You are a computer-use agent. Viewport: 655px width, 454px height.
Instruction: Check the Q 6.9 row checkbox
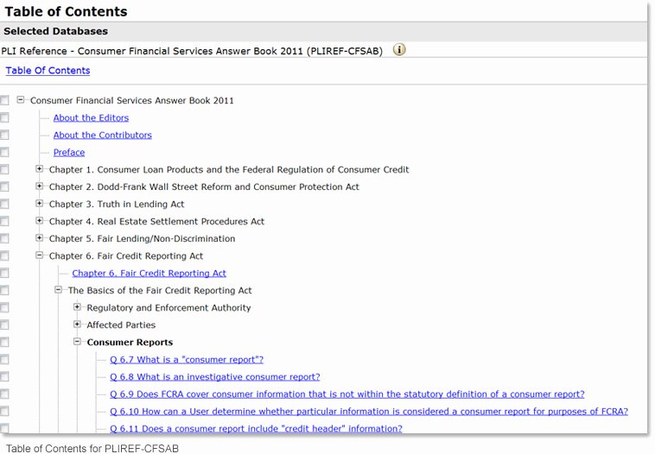click(x=4, y=394)
